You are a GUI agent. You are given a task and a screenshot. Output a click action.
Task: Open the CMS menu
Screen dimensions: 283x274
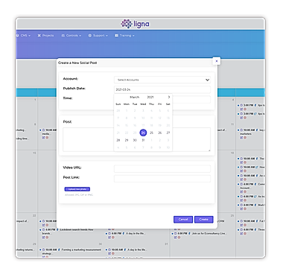coord(23,36)
